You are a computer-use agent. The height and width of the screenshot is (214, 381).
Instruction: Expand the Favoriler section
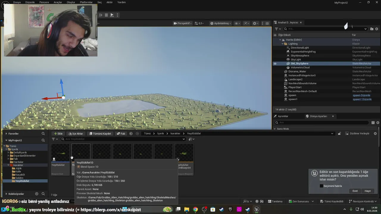(x=6, y=134)
